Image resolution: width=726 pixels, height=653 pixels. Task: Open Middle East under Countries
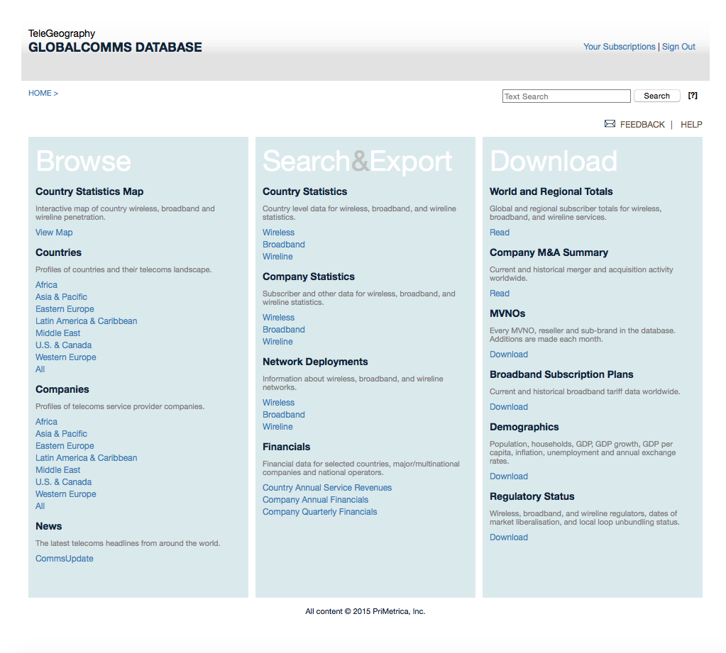tap(58, 333)
